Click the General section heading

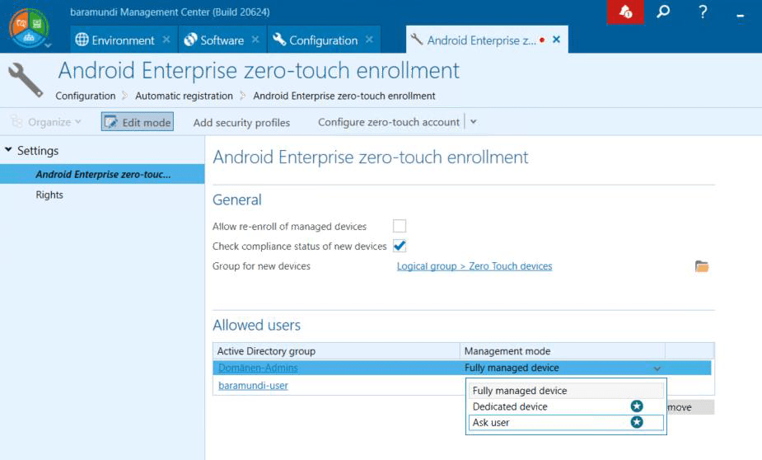237,199
